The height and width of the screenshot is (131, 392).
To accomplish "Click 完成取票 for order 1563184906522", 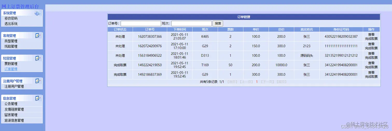I will pos(371,58).
